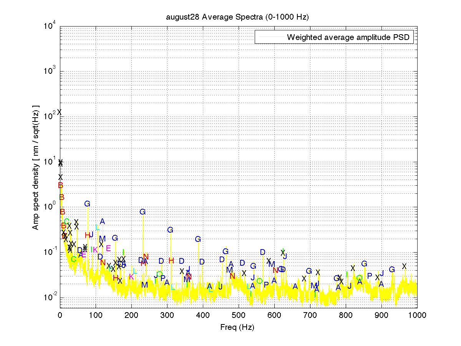Click the yellow line sample in legend
The image size is (461, 346).
click(271, 37)
